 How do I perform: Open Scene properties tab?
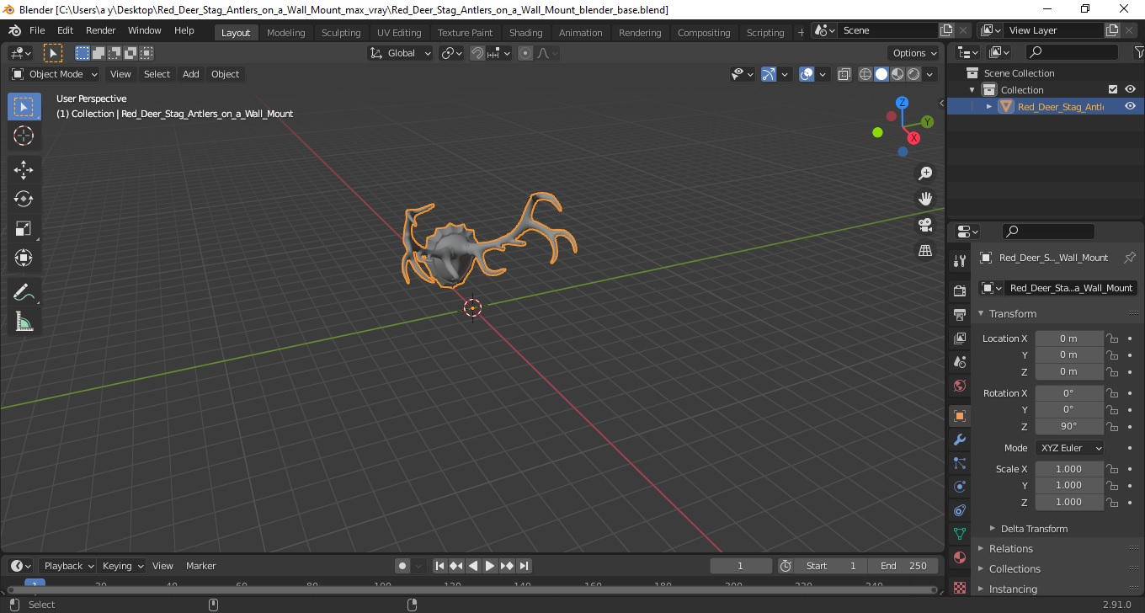[x=959, y=362]
